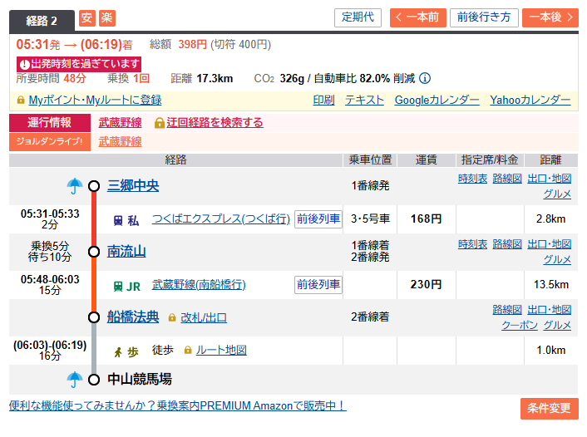Open 時刻表 for 南流山
Viewport: 587px width, 437px height.
472,244
